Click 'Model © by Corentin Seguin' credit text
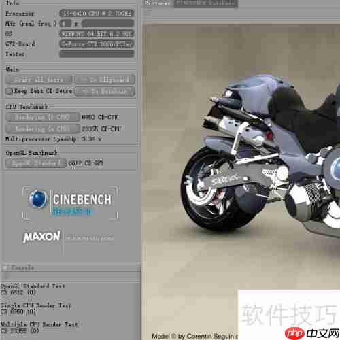The width and height of the screenshot is (340, 340). (x=194, y=336)
